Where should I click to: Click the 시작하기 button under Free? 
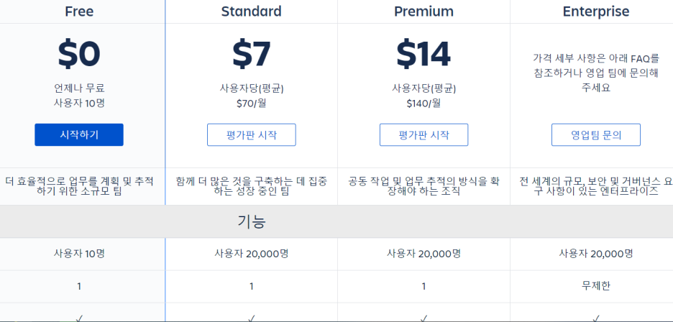pyautogui.click(x=79, y=135)
